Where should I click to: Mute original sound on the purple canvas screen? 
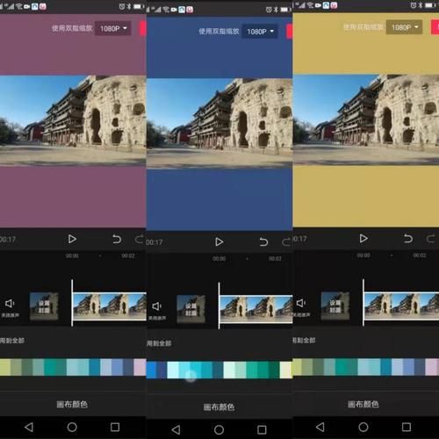[10, 307]
